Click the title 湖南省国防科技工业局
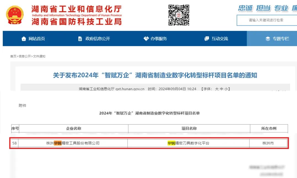The height and width of the screenshot is (178, 297). coord(76,22)
